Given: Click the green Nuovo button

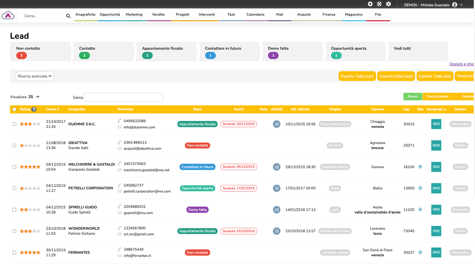Looking at the screenshot, I should (413, 97).
